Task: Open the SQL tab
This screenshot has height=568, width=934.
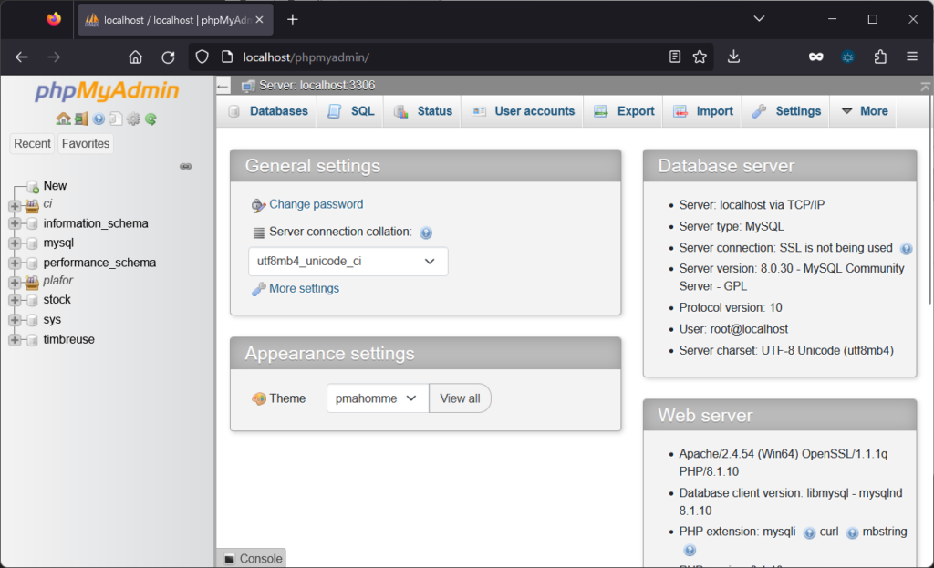Action: (351, 111)
